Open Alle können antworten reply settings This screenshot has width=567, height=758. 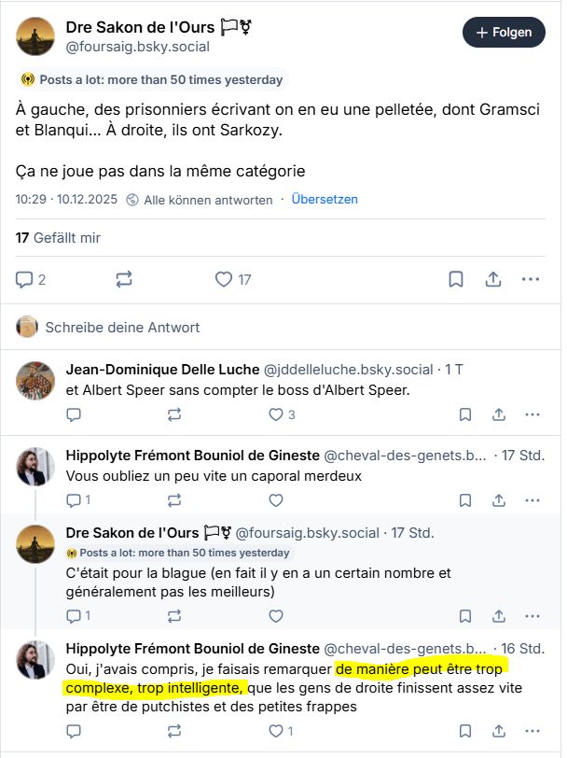[x=200, y=200]
